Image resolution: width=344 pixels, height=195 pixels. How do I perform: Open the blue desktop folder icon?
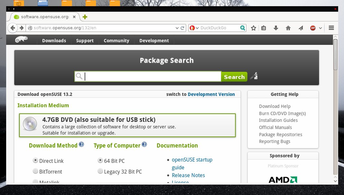pos(43,3)
